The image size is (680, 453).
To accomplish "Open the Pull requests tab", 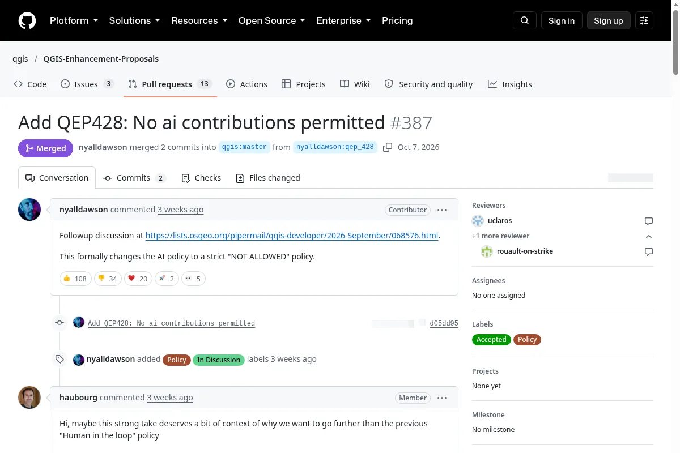I will point(170,84).
